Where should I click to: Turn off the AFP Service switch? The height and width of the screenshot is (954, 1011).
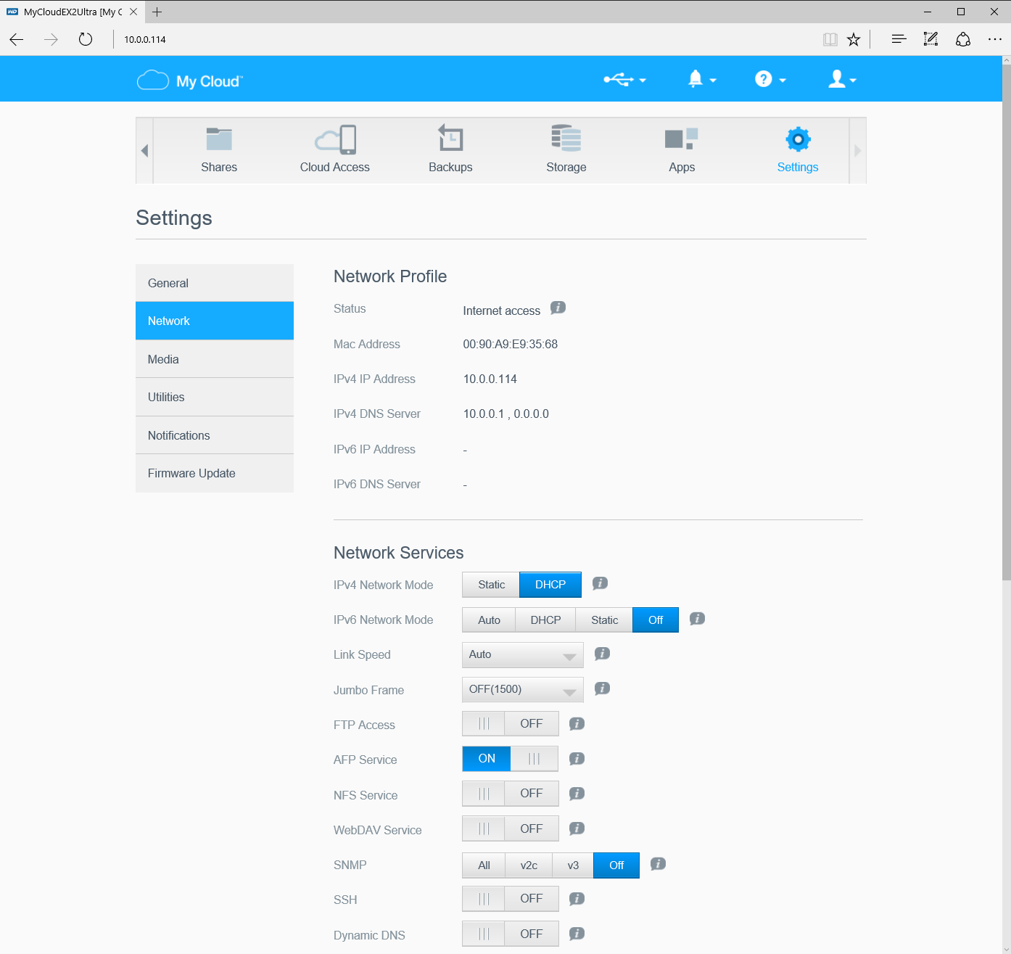coord(511,759)
